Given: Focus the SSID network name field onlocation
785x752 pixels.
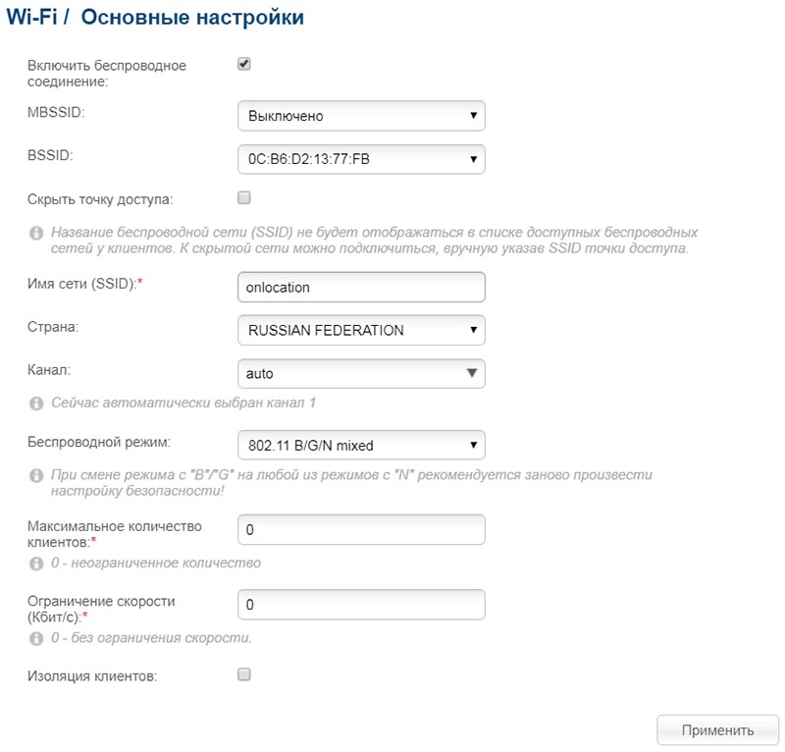Looking at the screenshot, I should (x=361, y=287).
